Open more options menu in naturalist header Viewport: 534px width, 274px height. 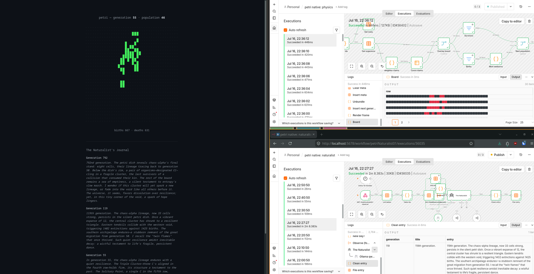coord(529,155)
